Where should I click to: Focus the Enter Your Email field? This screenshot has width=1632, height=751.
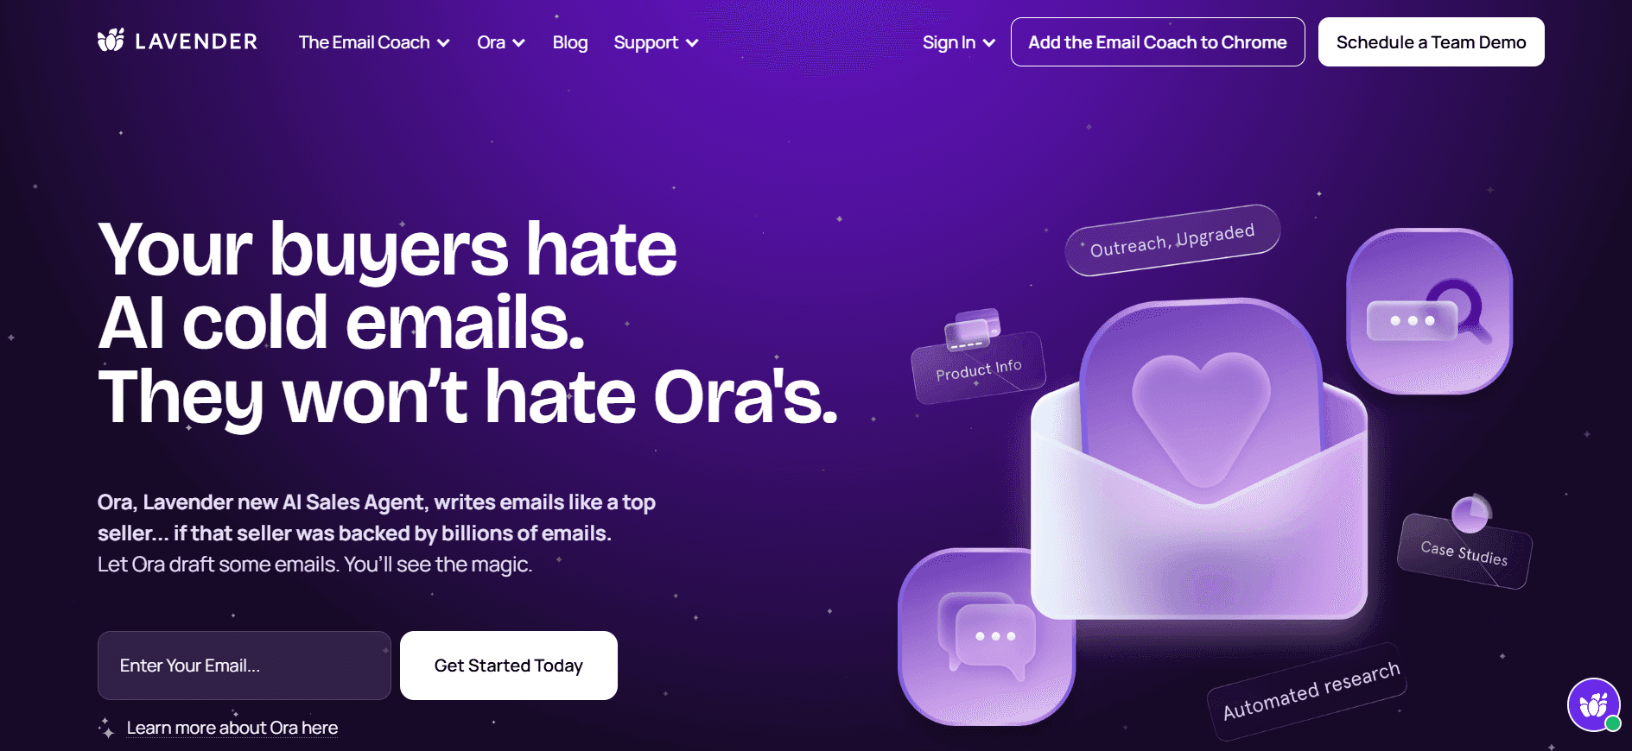(244, 666)
